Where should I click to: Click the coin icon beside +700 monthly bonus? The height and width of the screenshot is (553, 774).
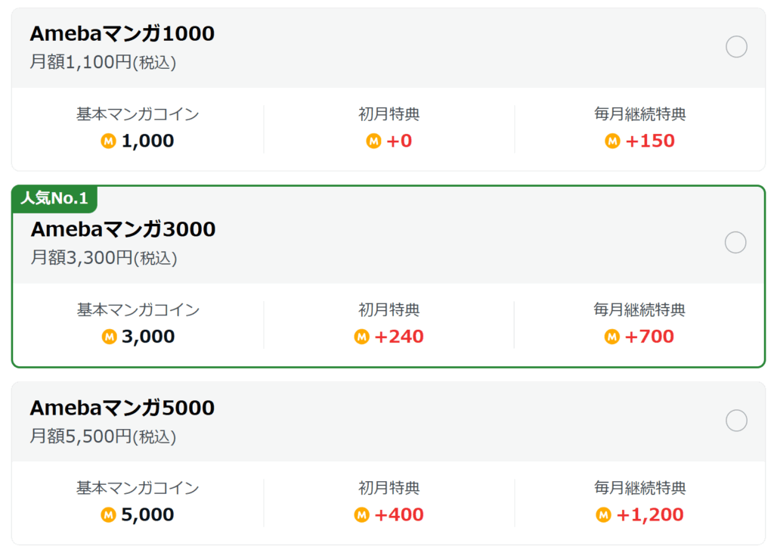point(611,337)
